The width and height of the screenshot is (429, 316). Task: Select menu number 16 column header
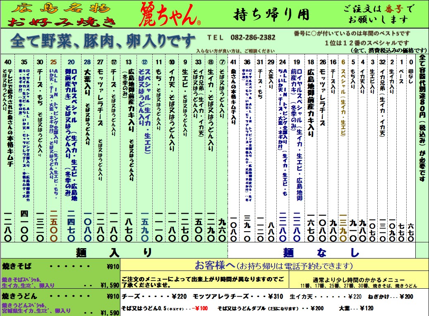(x=333, y=62)
